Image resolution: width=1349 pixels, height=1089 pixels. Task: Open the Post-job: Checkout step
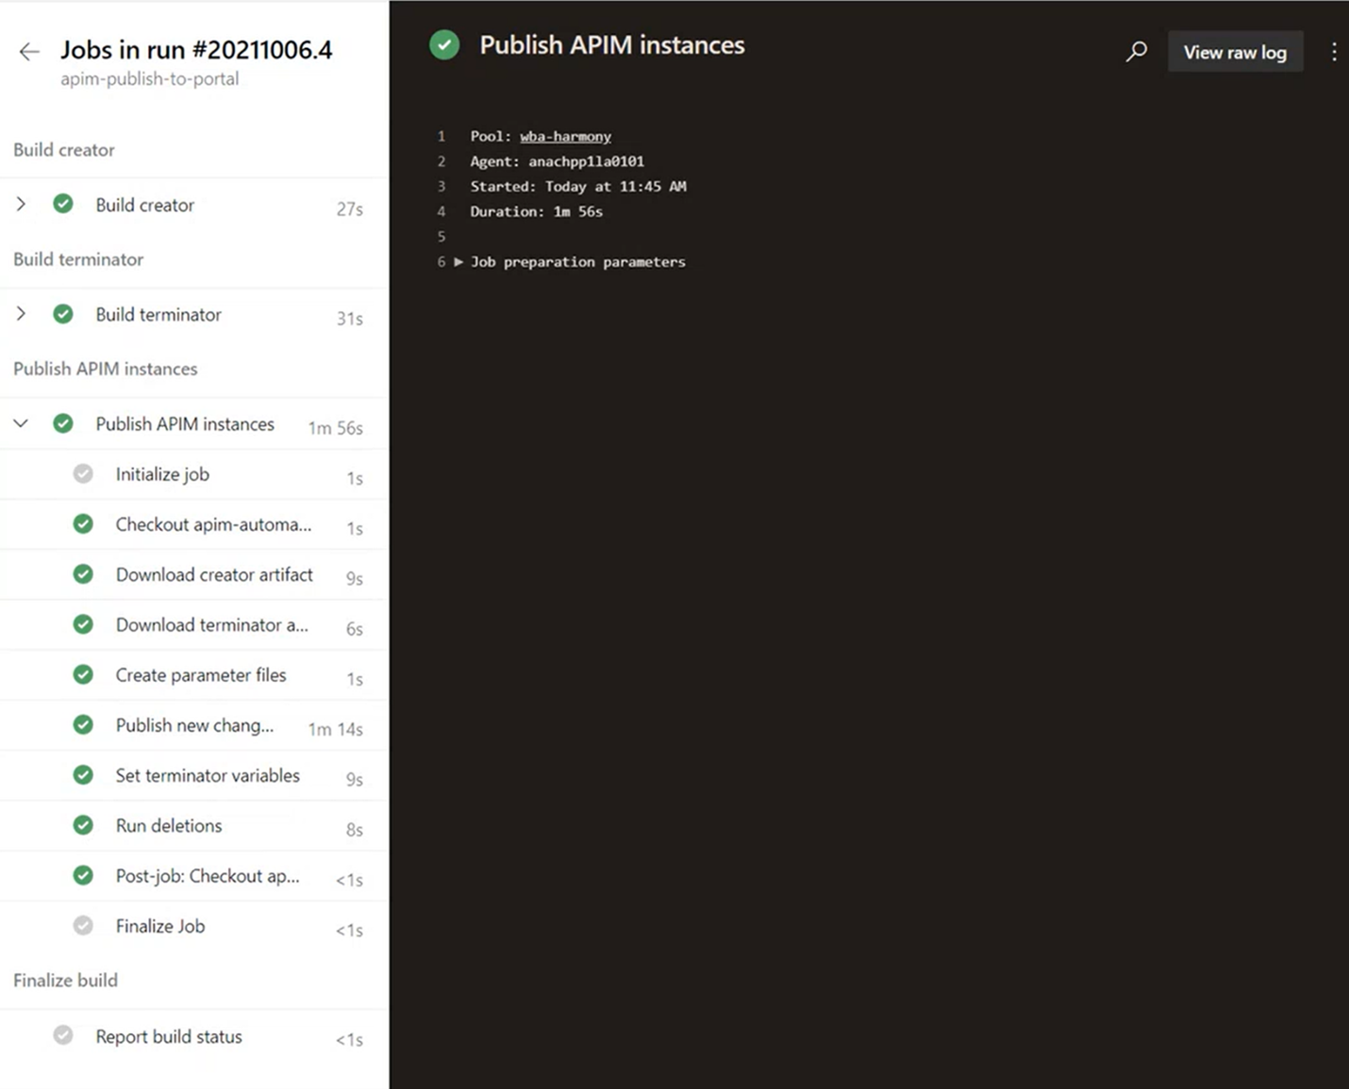208,876
